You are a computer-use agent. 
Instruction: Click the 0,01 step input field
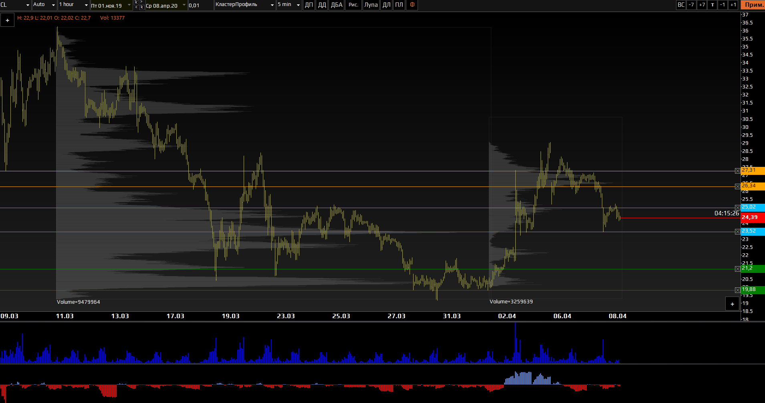[200, 5]
